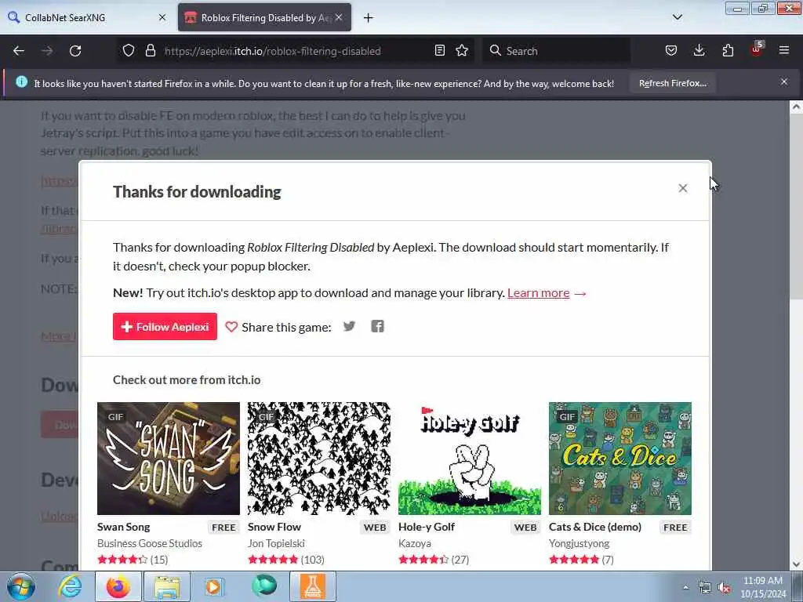Open Save to Pocket icon

(671, 50)
